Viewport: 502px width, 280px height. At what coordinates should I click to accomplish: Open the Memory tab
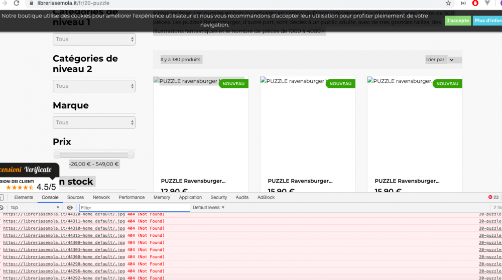point(162,197)
